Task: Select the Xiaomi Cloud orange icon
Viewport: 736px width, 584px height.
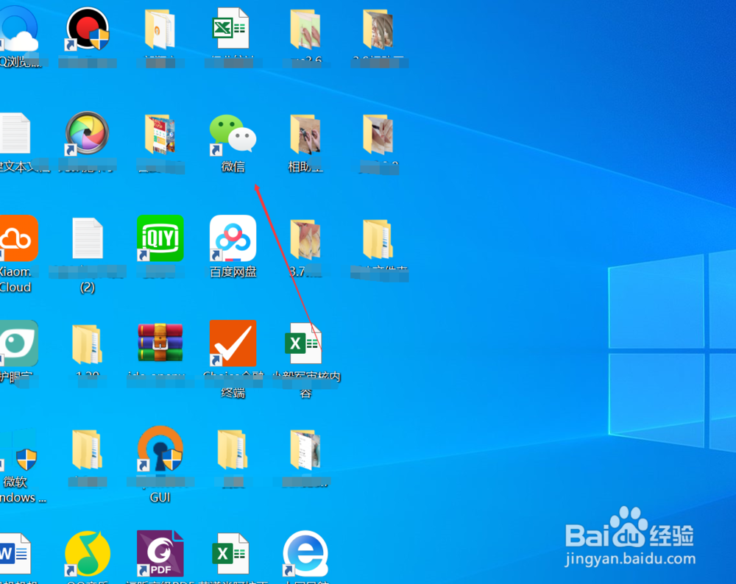Action: (x=19, y=238)
